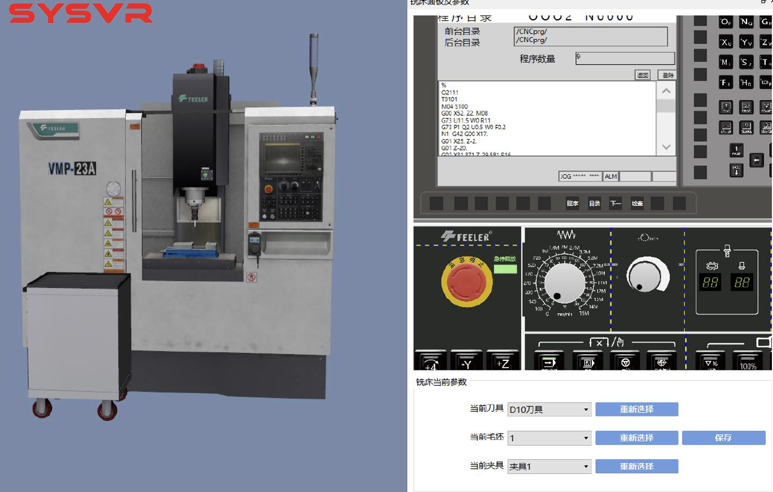Image resolution: width=773 pixels, height=492 pixels.
Task: Click the 100% override key
Action: (748, 361)
